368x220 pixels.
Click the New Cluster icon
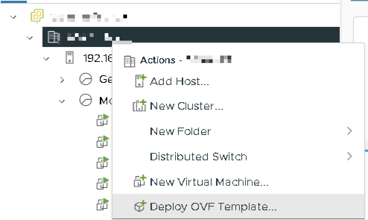pos(140,106)
